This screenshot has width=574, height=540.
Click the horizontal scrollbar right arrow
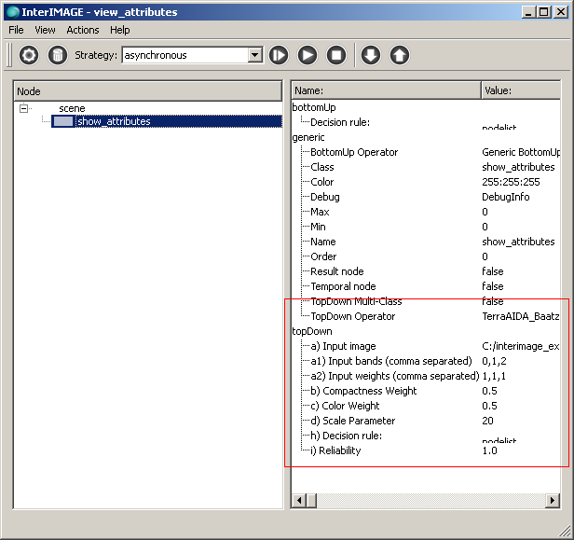coord(553,502)
